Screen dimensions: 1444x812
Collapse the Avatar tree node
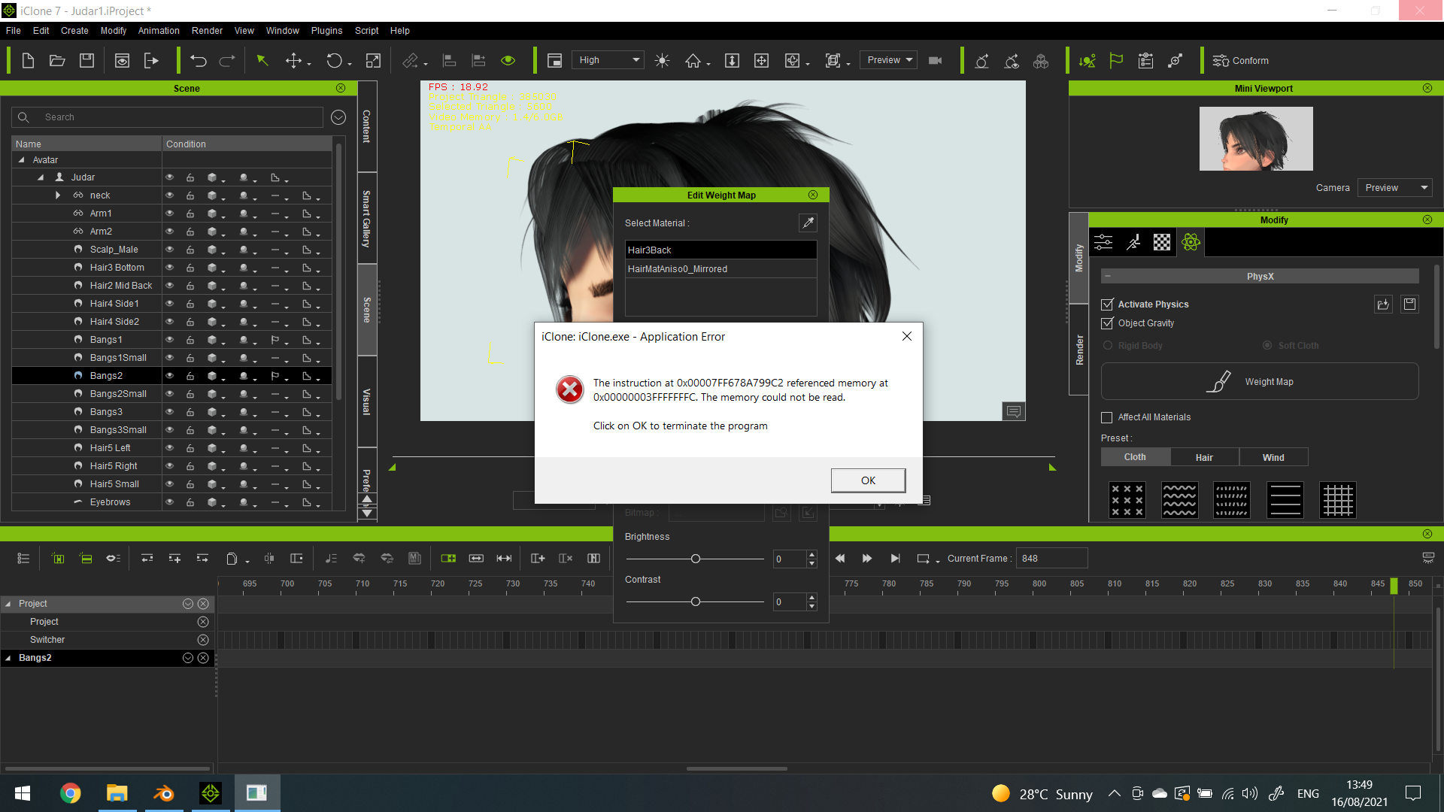pyautogui.click(x=21, y=160)
